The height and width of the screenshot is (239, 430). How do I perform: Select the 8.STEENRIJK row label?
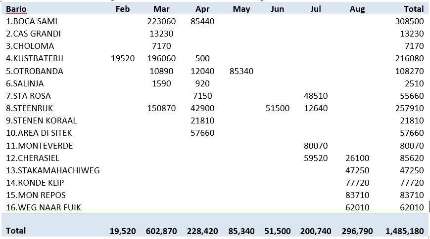[29, 108]
